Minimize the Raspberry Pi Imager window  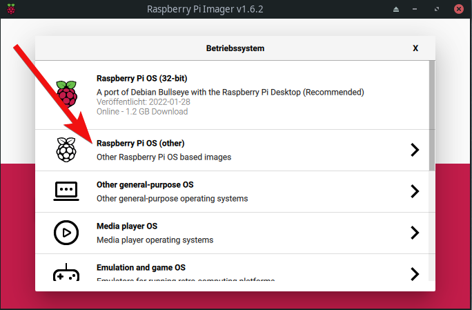pos(415,10)
